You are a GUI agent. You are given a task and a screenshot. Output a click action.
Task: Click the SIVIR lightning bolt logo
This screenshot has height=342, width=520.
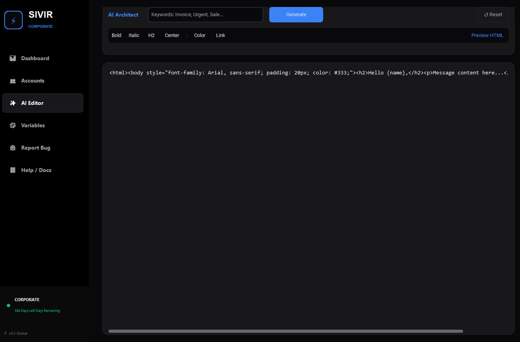click(13, 20)
